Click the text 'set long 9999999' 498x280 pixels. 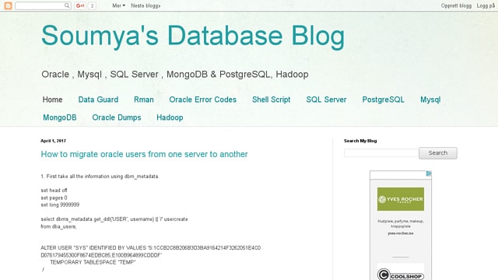(x=60, y=205)
